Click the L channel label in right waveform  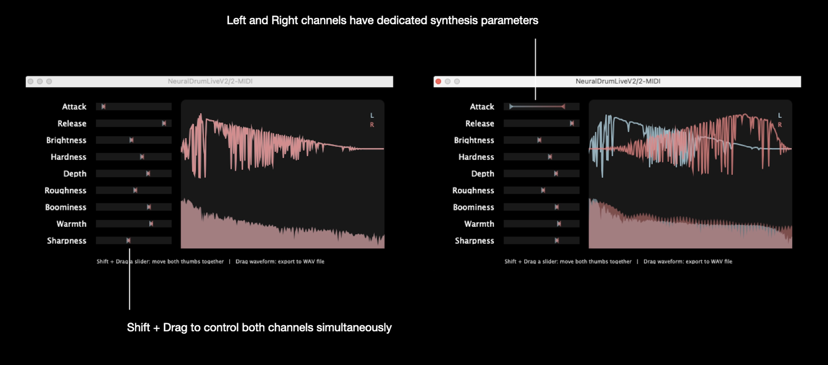[x=780, y=115]
